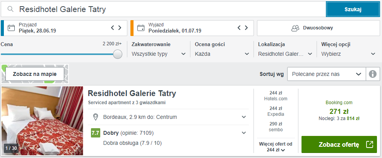Expand the Bordeaux location details chevron

tap(243, 117)
